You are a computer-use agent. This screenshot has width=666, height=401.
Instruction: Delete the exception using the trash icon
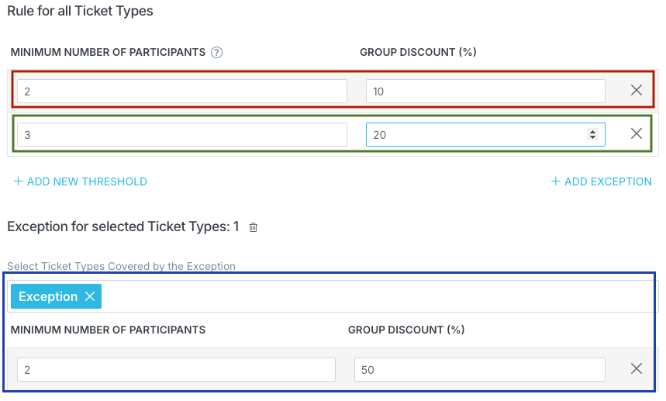point(254,227)
